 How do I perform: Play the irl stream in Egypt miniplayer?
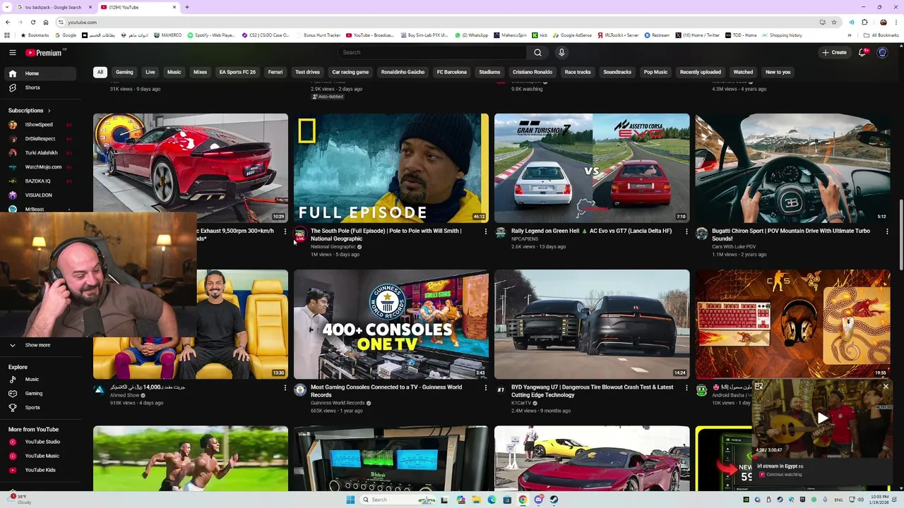pos(822,418)
